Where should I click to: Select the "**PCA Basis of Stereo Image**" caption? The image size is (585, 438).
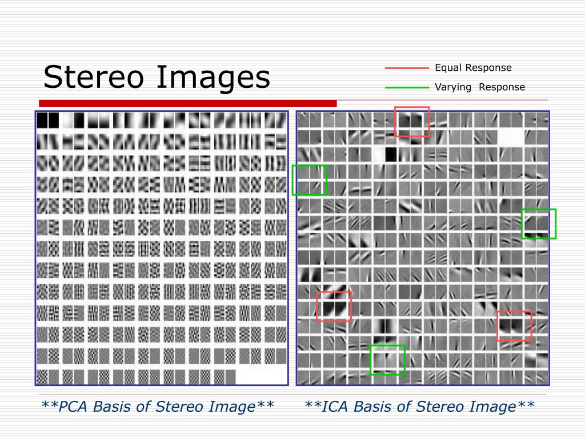pos(158,406)
